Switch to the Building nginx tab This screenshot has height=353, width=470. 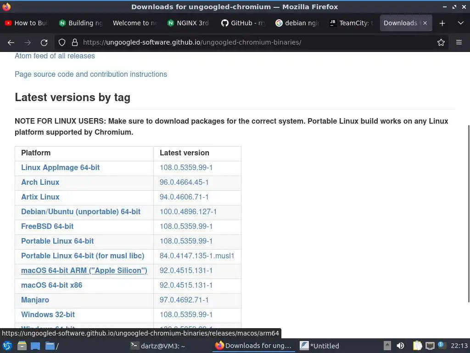[x=81, y=23]
